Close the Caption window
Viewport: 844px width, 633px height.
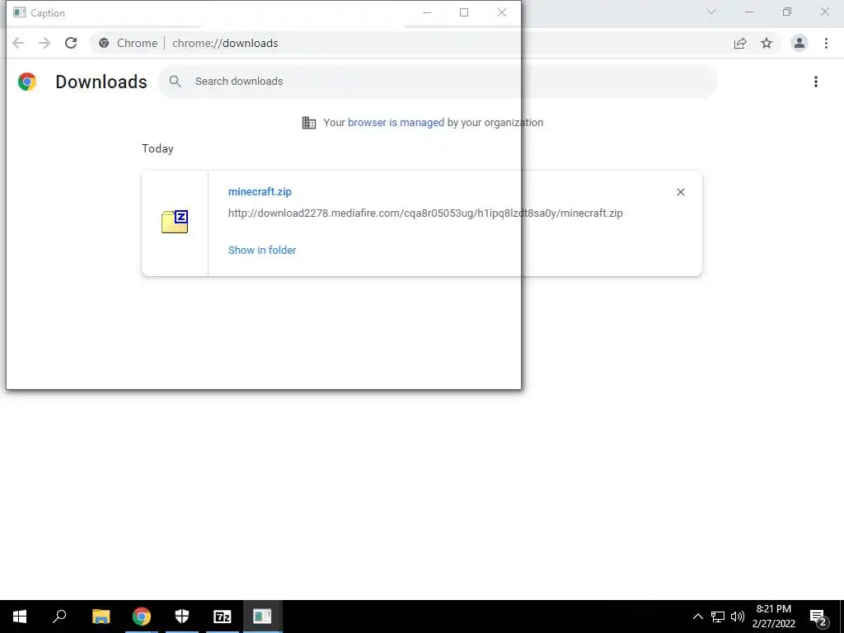click(502, 12)
